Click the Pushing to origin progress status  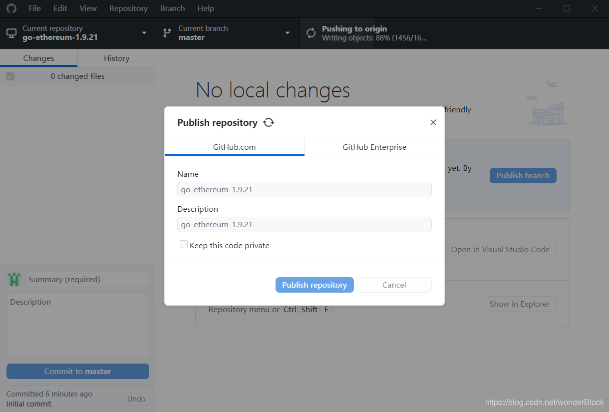point(371,33)
